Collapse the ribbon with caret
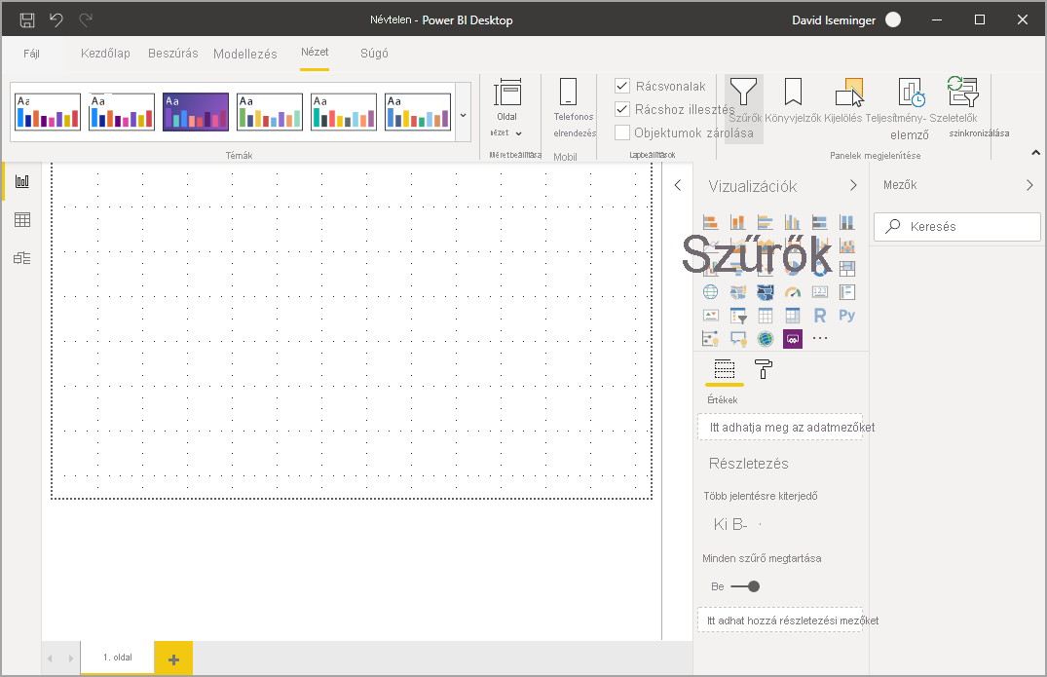Image resolution: width=1047 pixels, height=677 pixels. 1035,153
